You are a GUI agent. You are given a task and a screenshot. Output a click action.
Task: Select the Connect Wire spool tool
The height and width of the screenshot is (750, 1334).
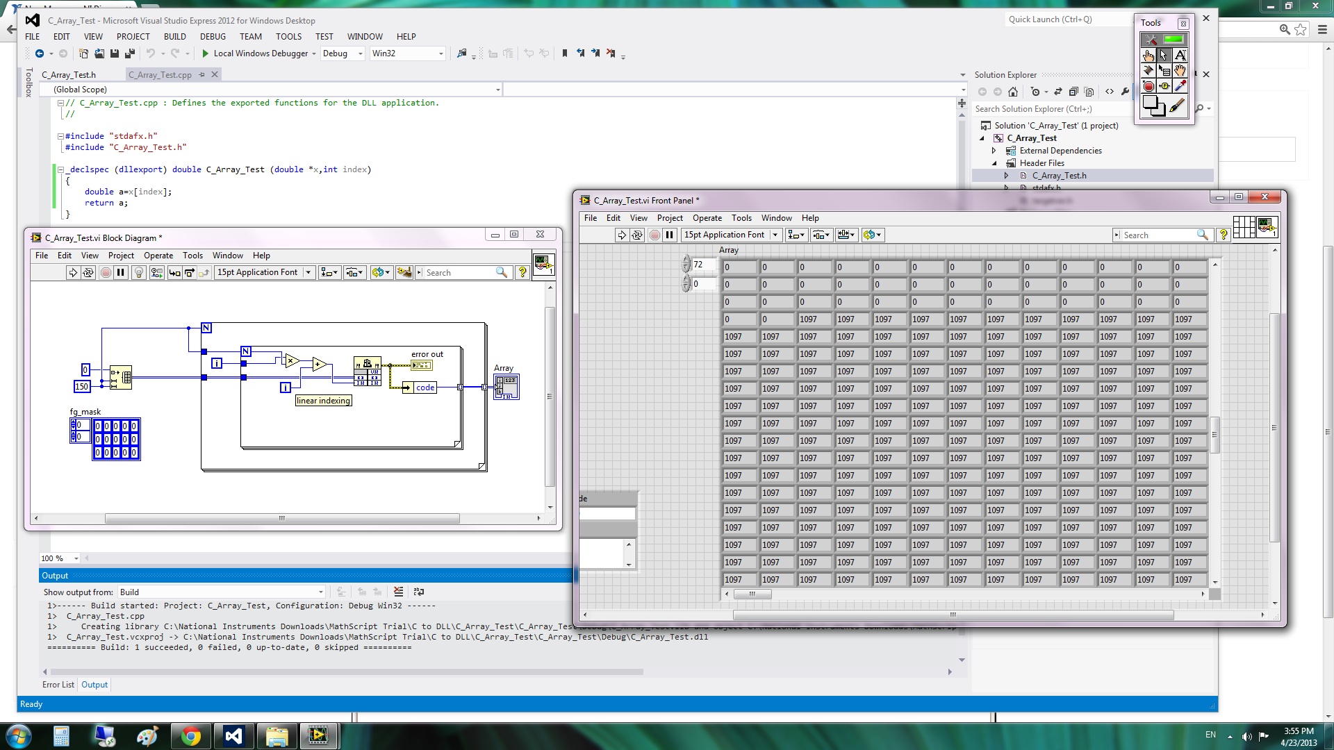(x=1148, y=71)
